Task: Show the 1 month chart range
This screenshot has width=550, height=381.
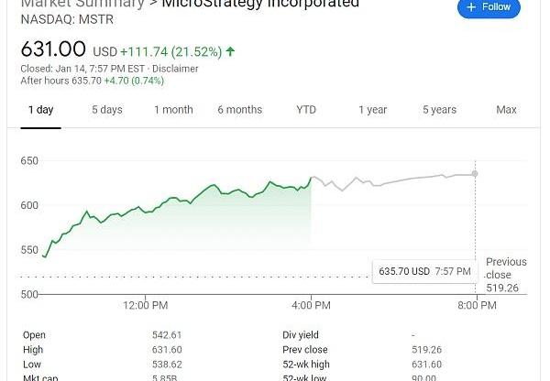Action: [x=173, y=110]
